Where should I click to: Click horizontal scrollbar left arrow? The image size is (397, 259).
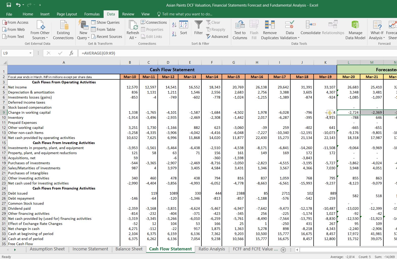297,250
